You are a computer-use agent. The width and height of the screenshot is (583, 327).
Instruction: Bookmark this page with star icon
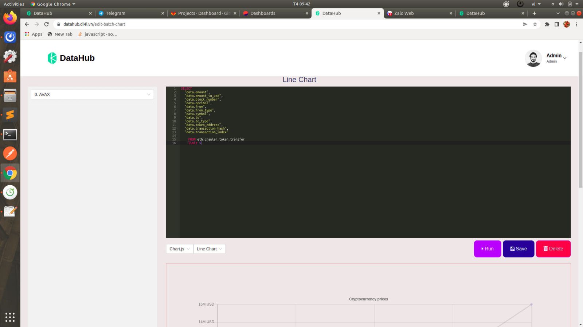click(535, 24)
